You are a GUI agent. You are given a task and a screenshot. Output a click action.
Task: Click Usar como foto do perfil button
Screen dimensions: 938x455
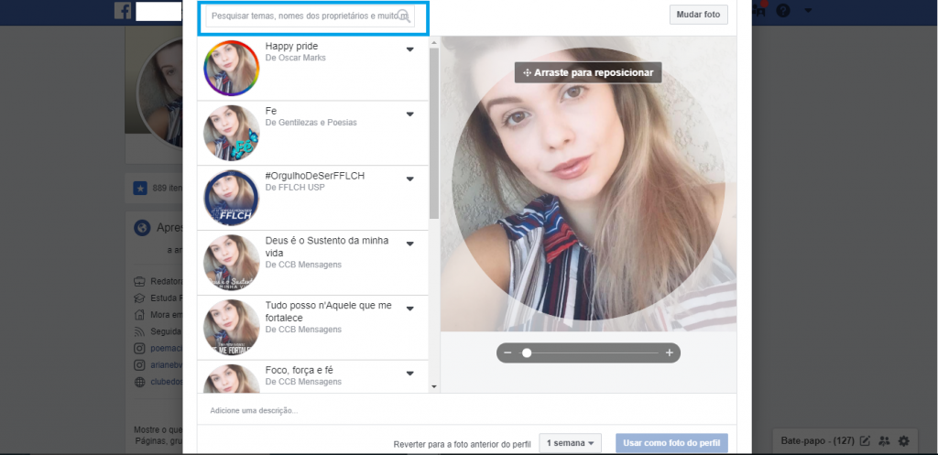click(671, 443)
